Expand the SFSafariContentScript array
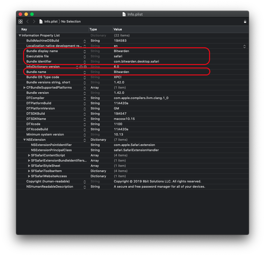This screenshot has width=265, height=256. point(29,155)
